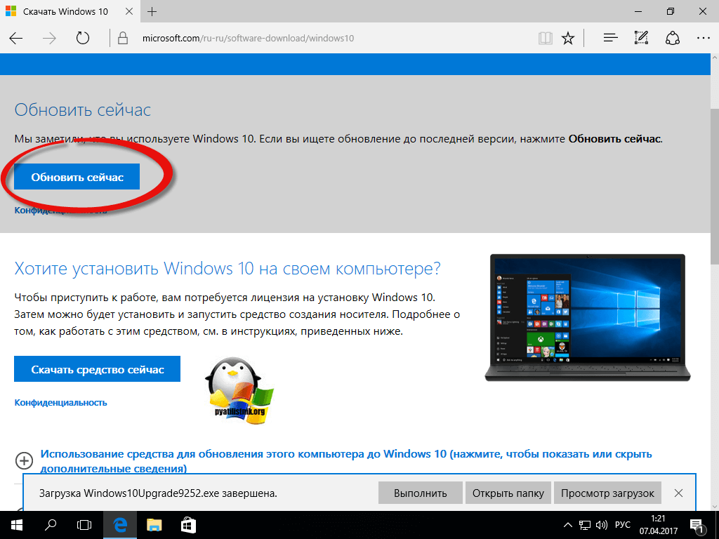Open a new tab with plus button
Viewport: 719px width, 539px height.
pos(152,12)
